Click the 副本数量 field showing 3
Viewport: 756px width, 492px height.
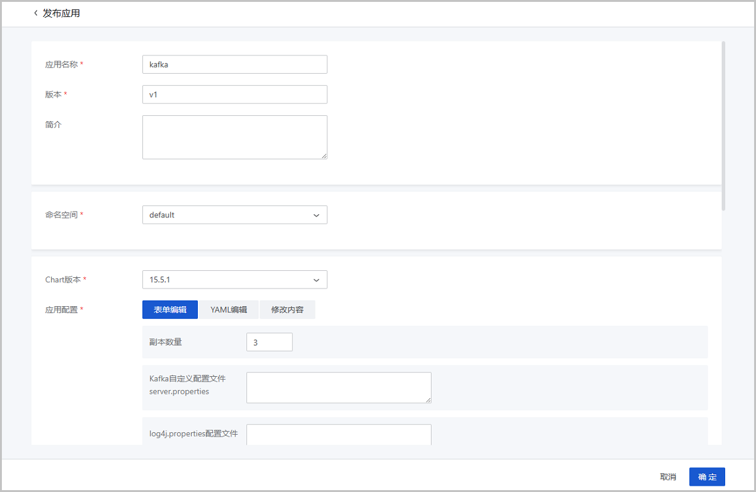coord(269,342)
